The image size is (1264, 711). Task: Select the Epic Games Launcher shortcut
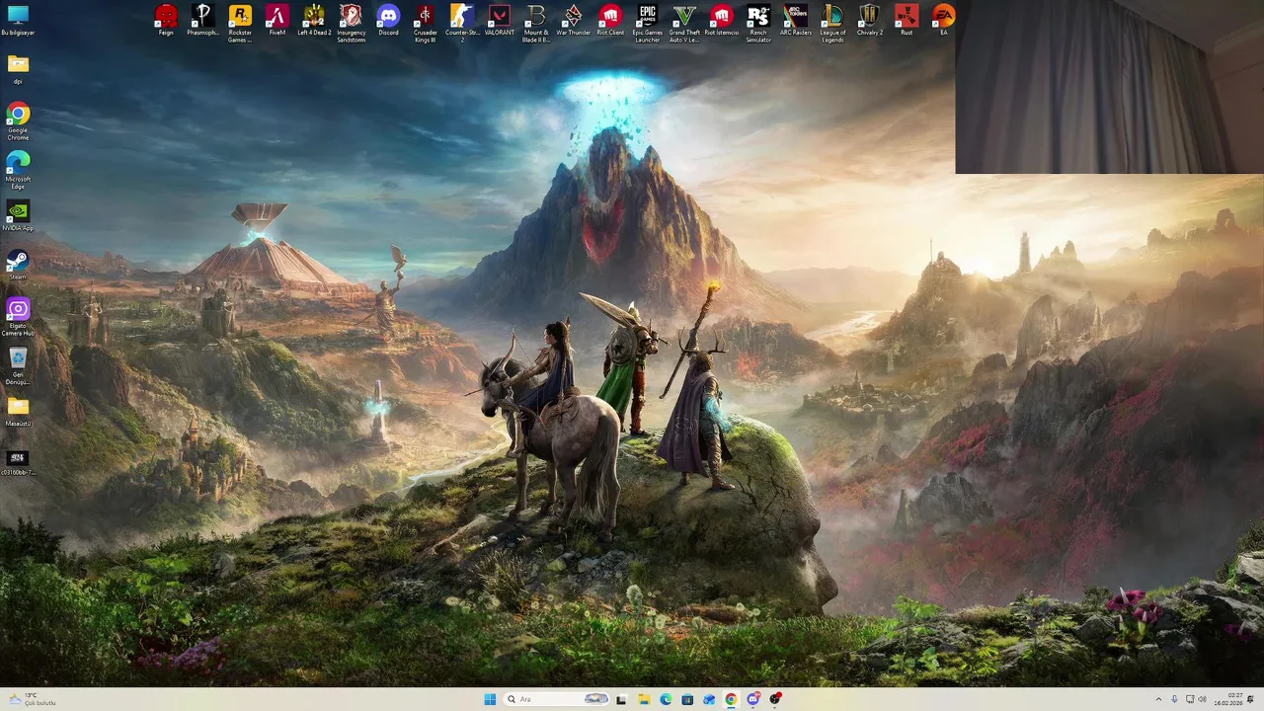tap(647, 23)
